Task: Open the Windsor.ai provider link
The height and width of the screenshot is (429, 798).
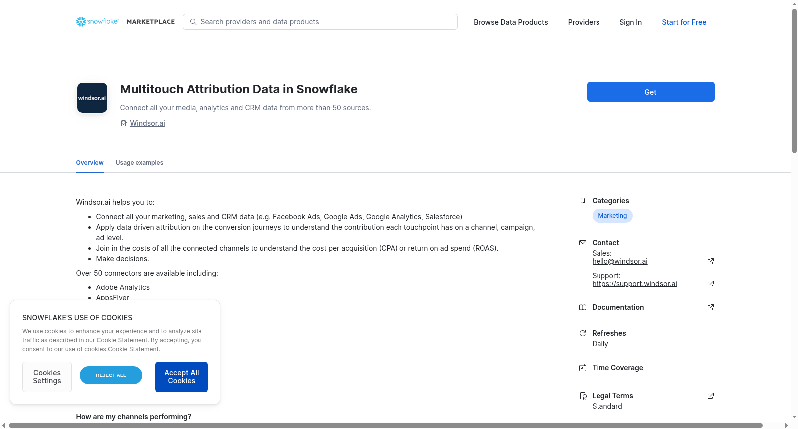Action: (147, 123)
